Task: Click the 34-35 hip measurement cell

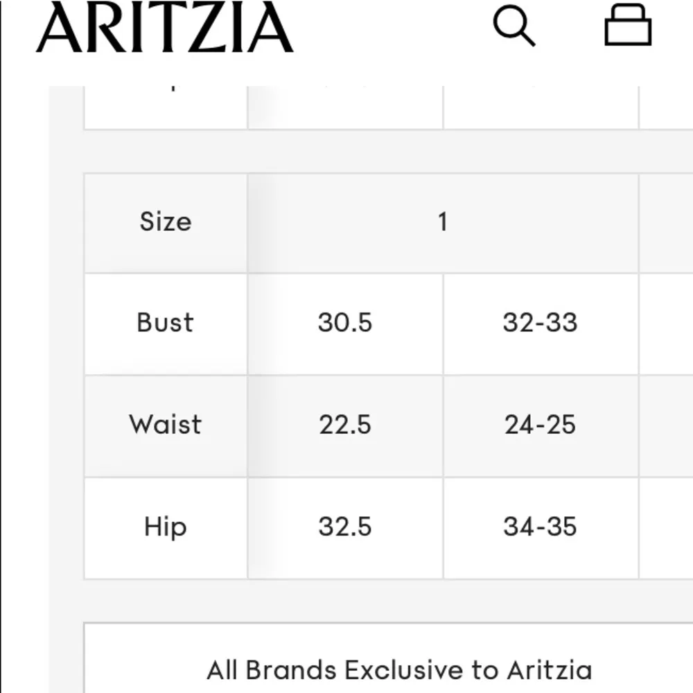Action: [x=541, y=527]
